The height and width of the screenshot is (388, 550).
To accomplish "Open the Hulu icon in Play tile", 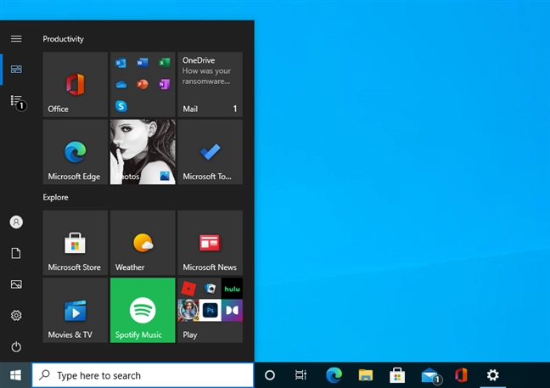I will tap(232, 289).
